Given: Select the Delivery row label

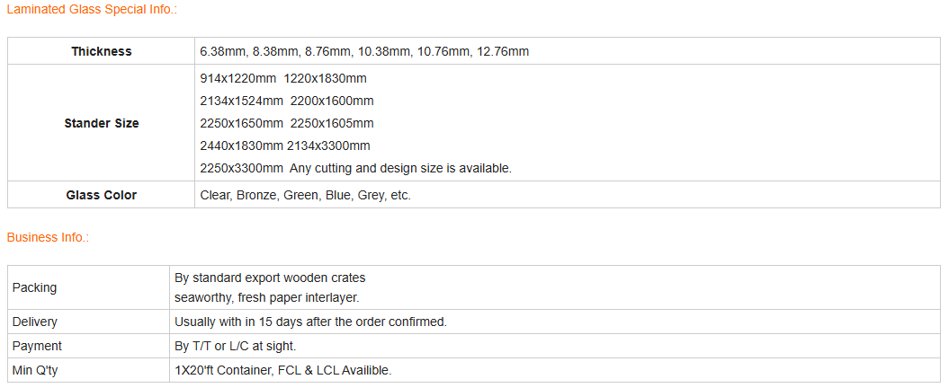Looking at the screenshot, I should 35,322.
